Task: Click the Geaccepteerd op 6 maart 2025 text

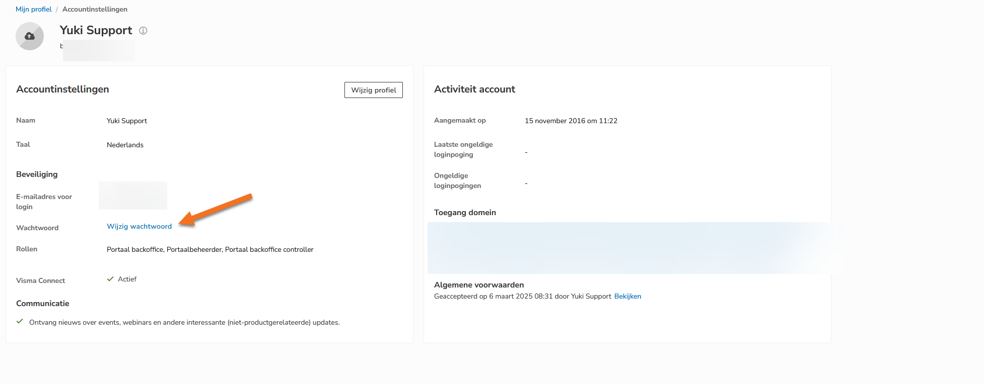Action: [x=523, y=296]
